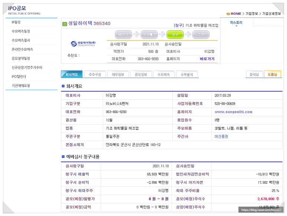Click the 결산월 value 12월

(x=109, y=120)
